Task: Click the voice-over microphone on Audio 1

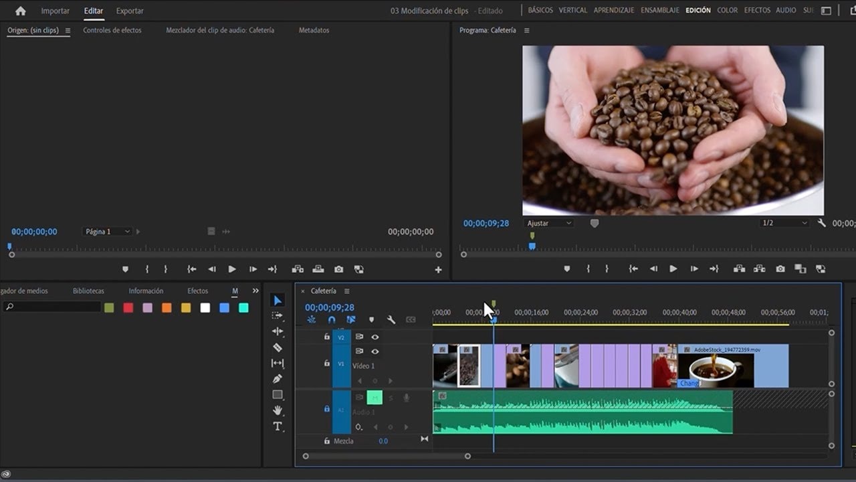Action: point(406,397)
